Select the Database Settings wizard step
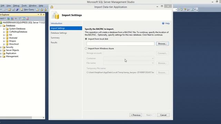The image size is (221, 124). click(59, 33)
